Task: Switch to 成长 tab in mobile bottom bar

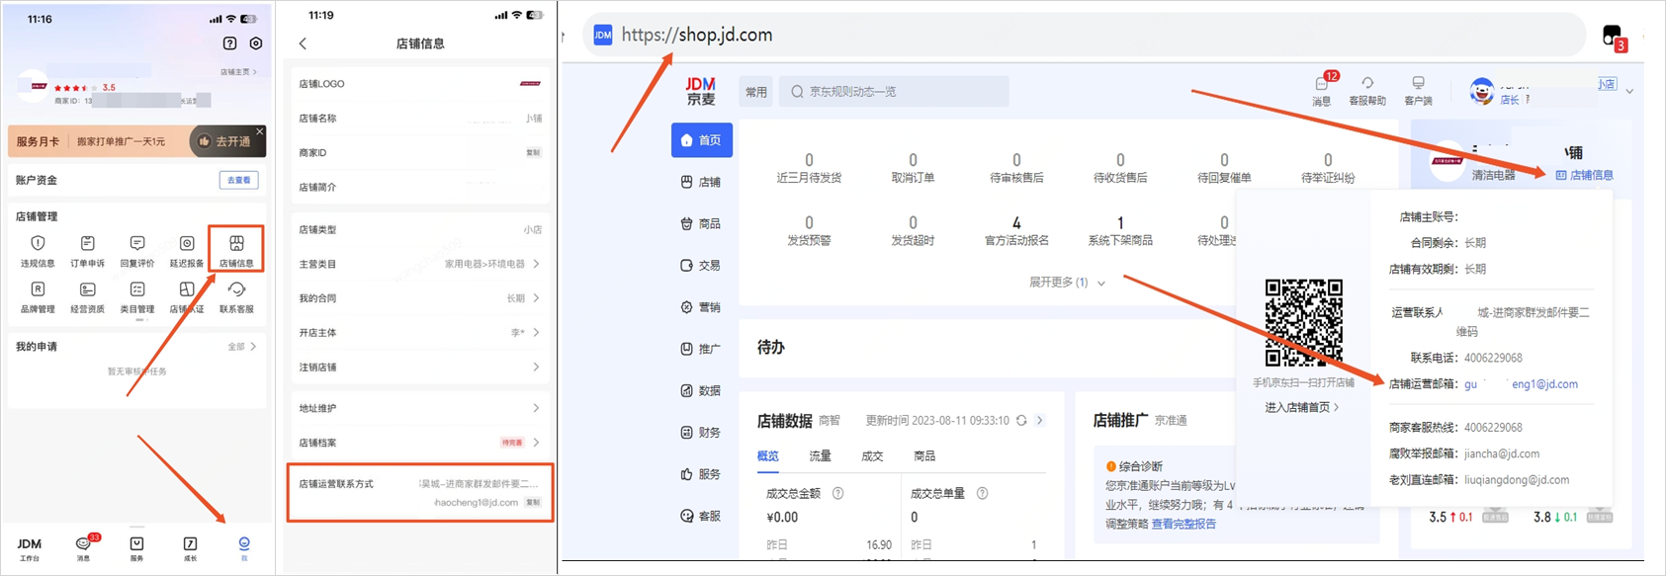Action: (x=190, y=549)
